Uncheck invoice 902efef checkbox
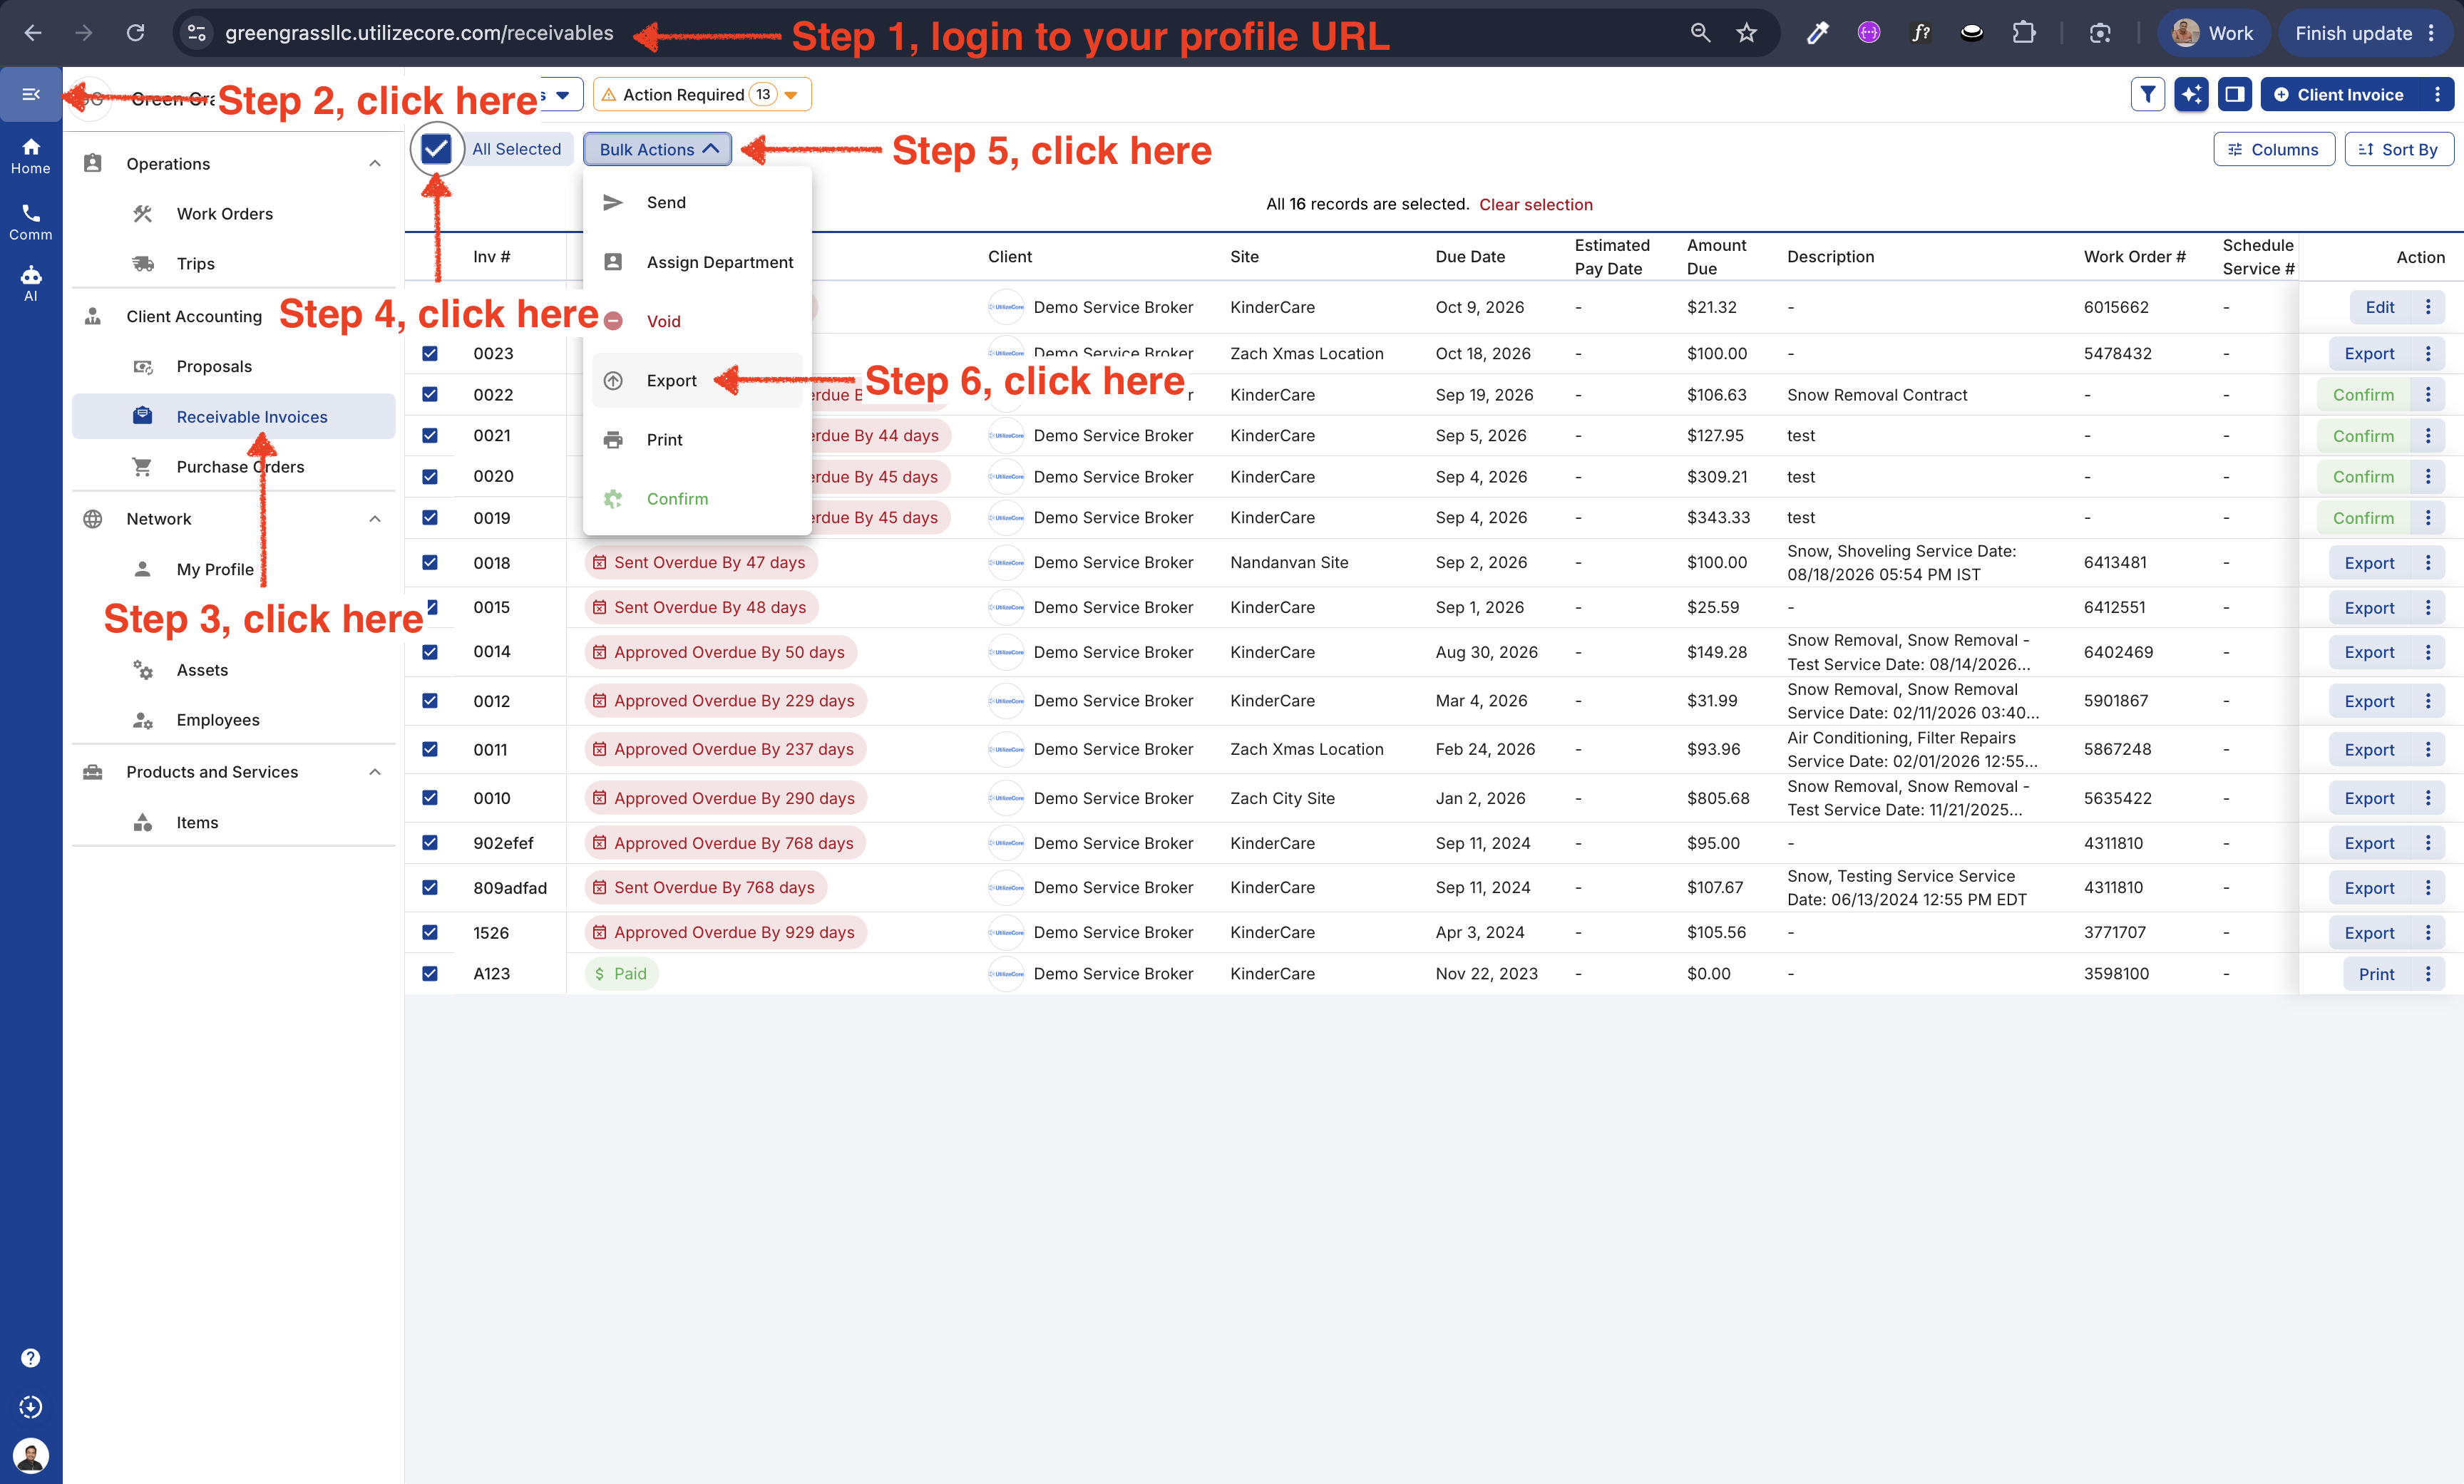Screen dimensions: 2464x1484 430,842
